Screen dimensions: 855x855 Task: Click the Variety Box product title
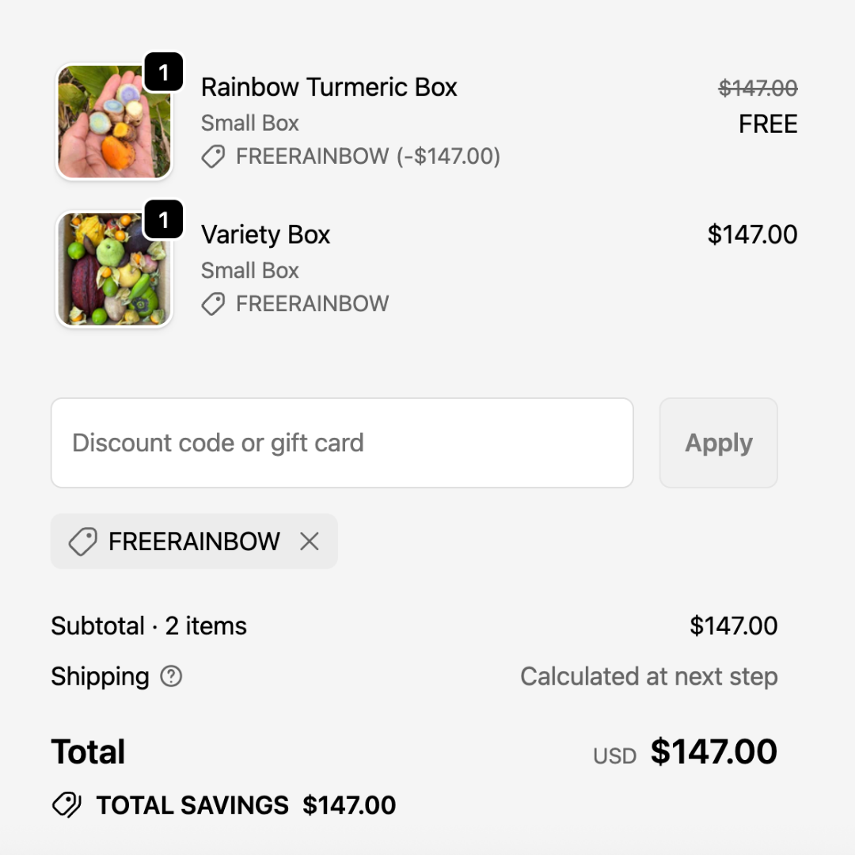[265, 234]
